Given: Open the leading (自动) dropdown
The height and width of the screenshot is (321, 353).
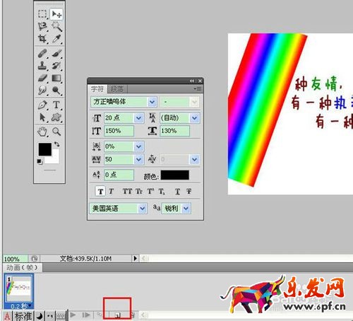Looking at the screenshot, I should [x=195, y=118].
